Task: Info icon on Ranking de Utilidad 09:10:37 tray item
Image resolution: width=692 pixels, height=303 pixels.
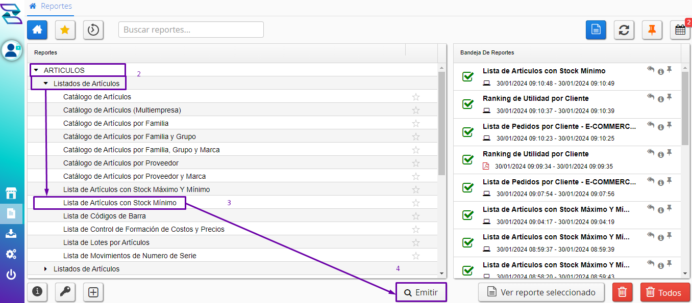Action: (x=661, y=99)
